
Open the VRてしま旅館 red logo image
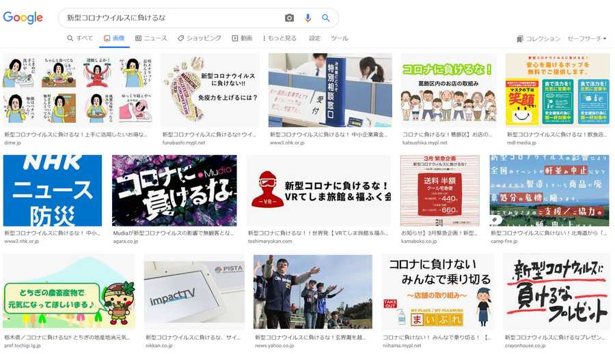coord(319,191)
